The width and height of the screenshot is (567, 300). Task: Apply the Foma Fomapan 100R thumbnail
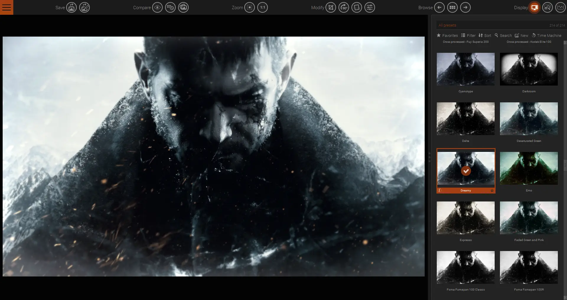tap(529, 268)
